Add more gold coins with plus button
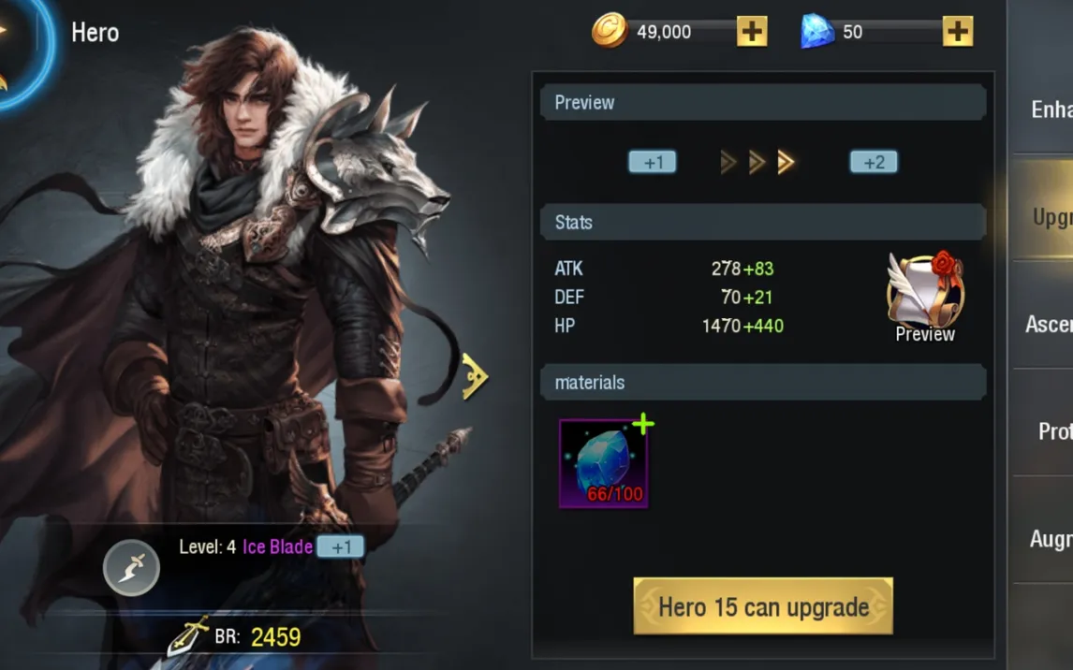Image resolution: width=1073 pixels, height=670 pixels. [751, 32]
